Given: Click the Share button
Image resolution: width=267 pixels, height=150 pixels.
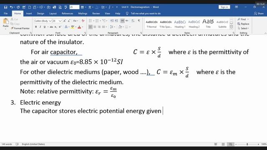Looking at the screenshot, I should 259,13.
